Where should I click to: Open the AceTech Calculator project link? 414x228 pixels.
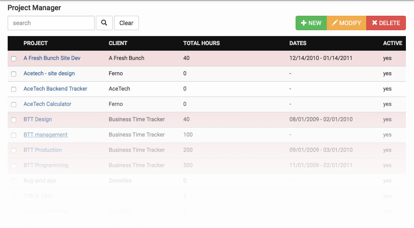pyautogui.click(x=47, y=104)
